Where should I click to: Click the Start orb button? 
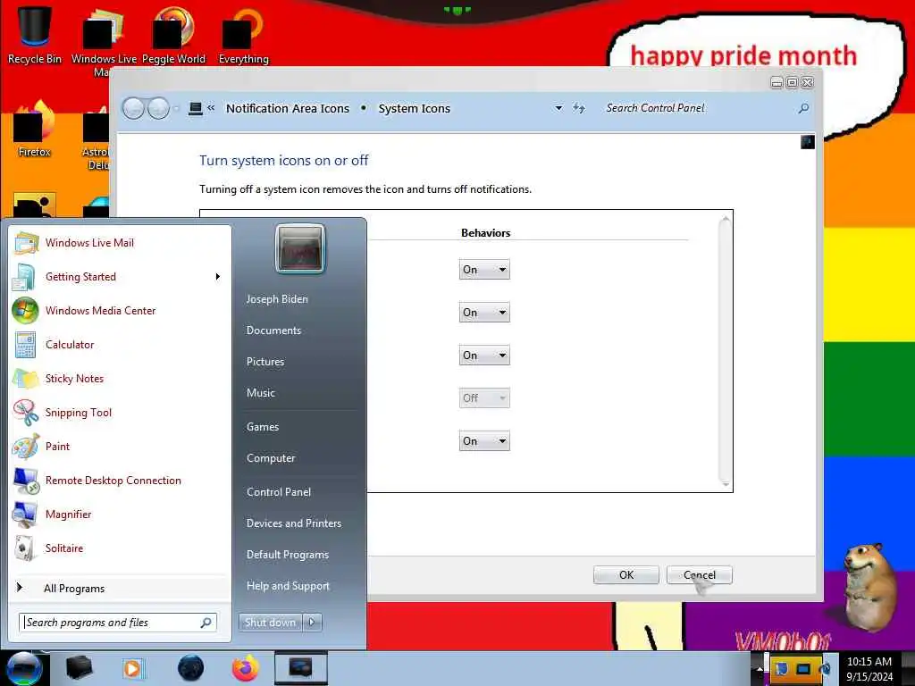point(24,668)
